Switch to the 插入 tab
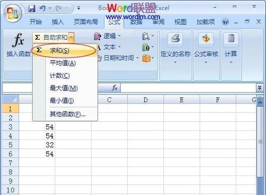The height and width of the screenshot is (195, 266). [58, 22]
